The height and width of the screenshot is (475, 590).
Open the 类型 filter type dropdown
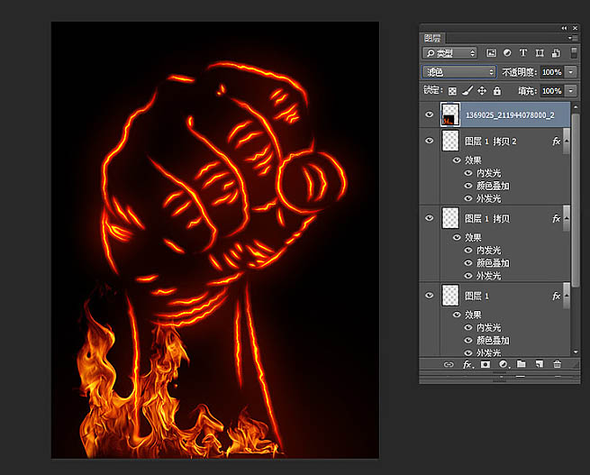[x=449, y=53]
